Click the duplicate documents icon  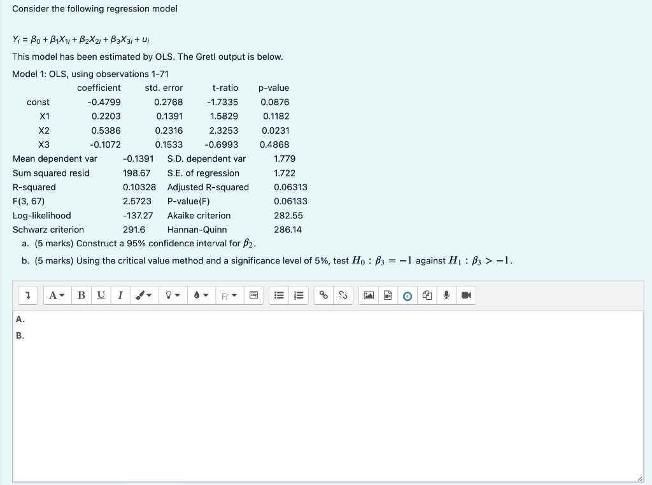[x=427, y=295]
